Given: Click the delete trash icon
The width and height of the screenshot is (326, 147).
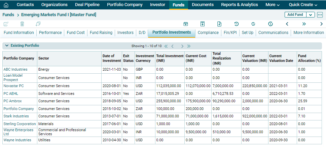Looking at the screenshot, I should 22,24.
